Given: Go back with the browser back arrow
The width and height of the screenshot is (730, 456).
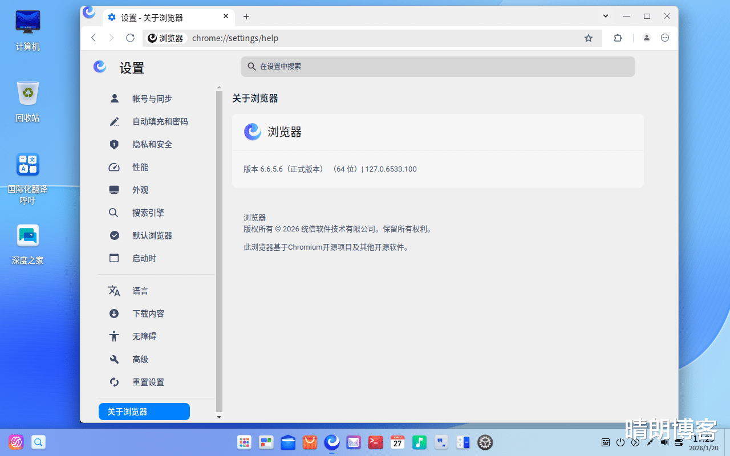Looking at the screenshot, I should coord(94,38).
